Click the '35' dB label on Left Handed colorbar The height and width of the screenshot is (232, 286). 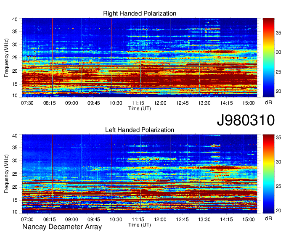pyautogui.click(x=278, y=137)
